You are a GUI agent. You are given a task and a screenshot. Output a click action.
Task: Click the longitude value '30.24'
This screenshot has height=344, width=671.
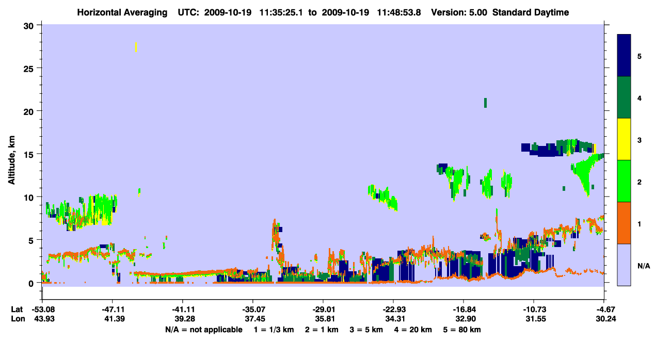coord(605,319)
